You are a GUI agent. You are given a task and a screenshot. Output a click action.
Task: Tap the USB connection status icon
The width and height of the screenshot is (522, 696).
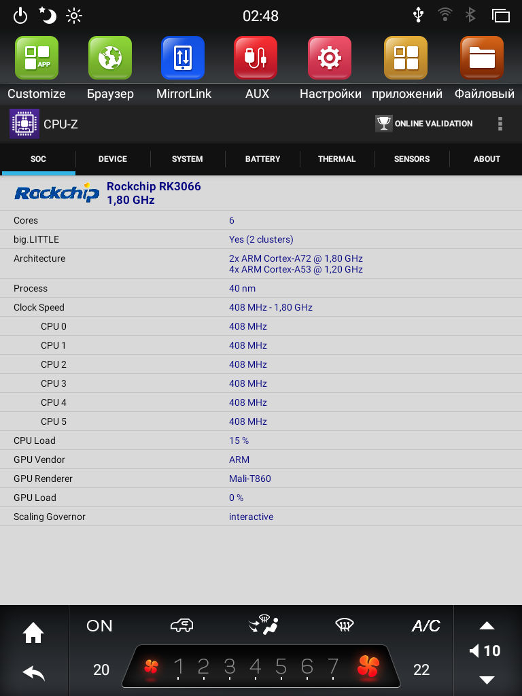pos(418,15)
